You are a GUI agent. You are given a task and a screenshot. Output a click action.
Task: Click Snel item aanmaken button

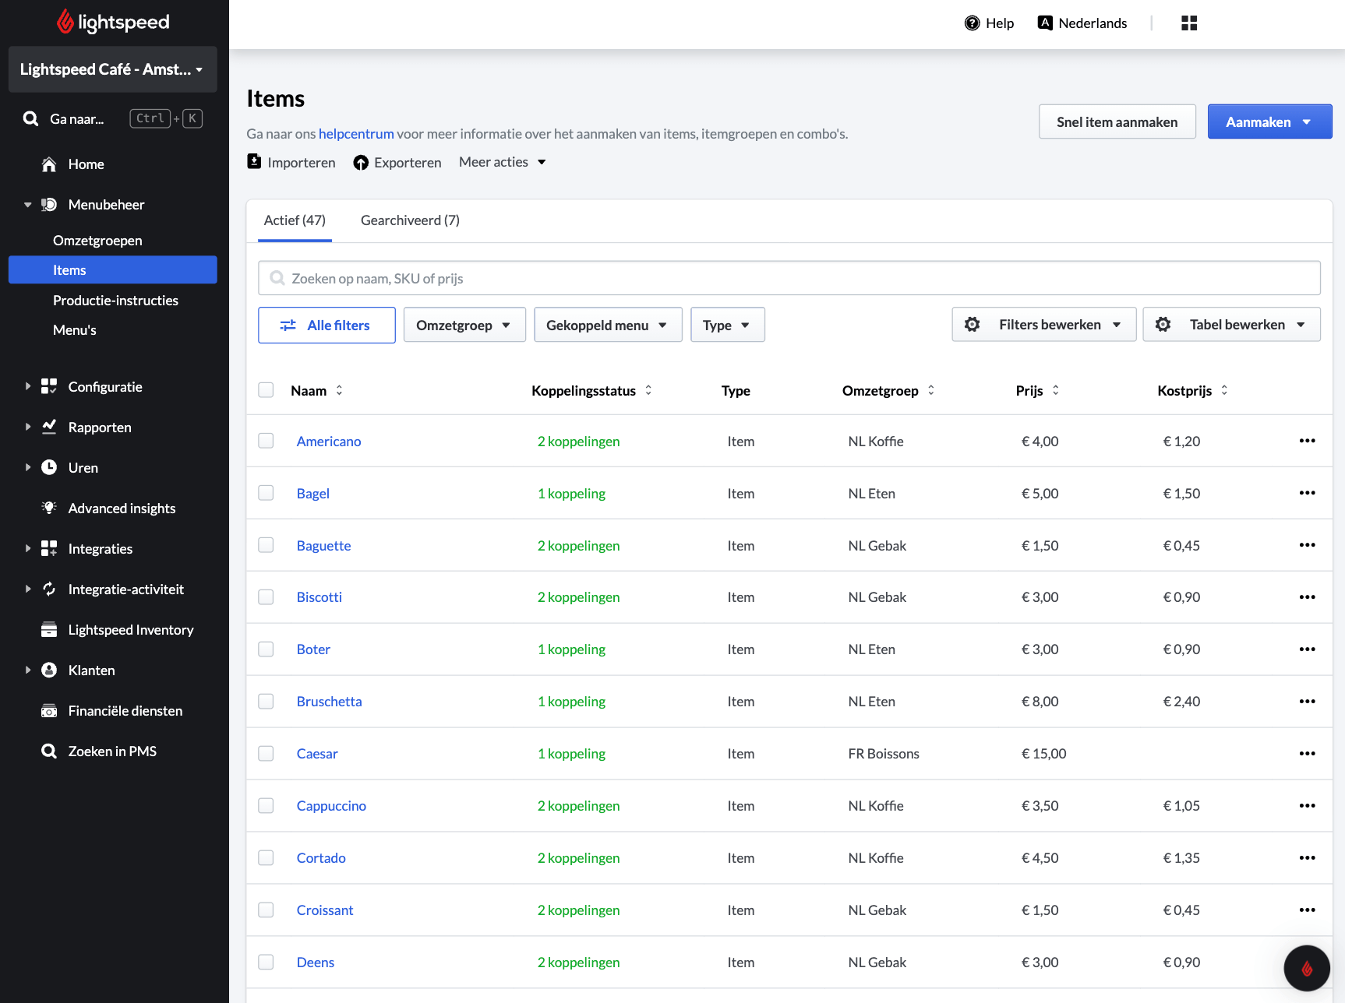point(1117,121)
